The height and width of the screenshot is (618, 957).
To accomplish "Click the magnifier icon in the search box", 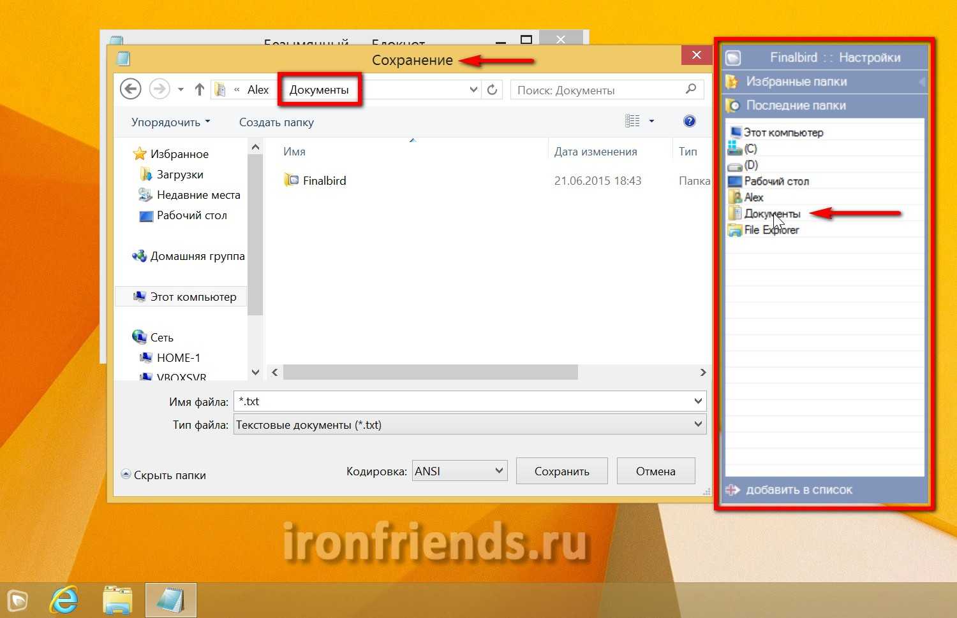I will click(x=691, y=89).
